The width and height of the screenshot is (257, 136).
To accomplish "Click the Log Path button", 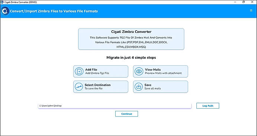I will point(208,106).
